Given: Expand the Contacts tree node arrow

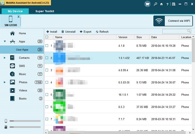Looking at the screenshot, I should (x=5, y=58).
